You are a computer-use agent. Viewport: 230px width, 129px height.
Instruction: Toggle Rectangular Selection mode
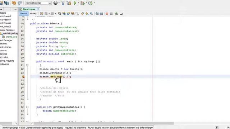77,14
